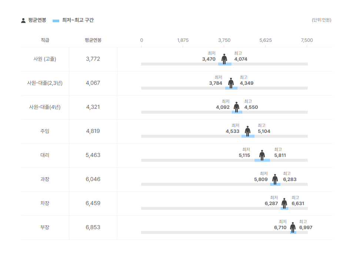Screen dimensions: 353x258
Task: Click the blue 최저~최고 구간 legend swatch
Action: 56,21
